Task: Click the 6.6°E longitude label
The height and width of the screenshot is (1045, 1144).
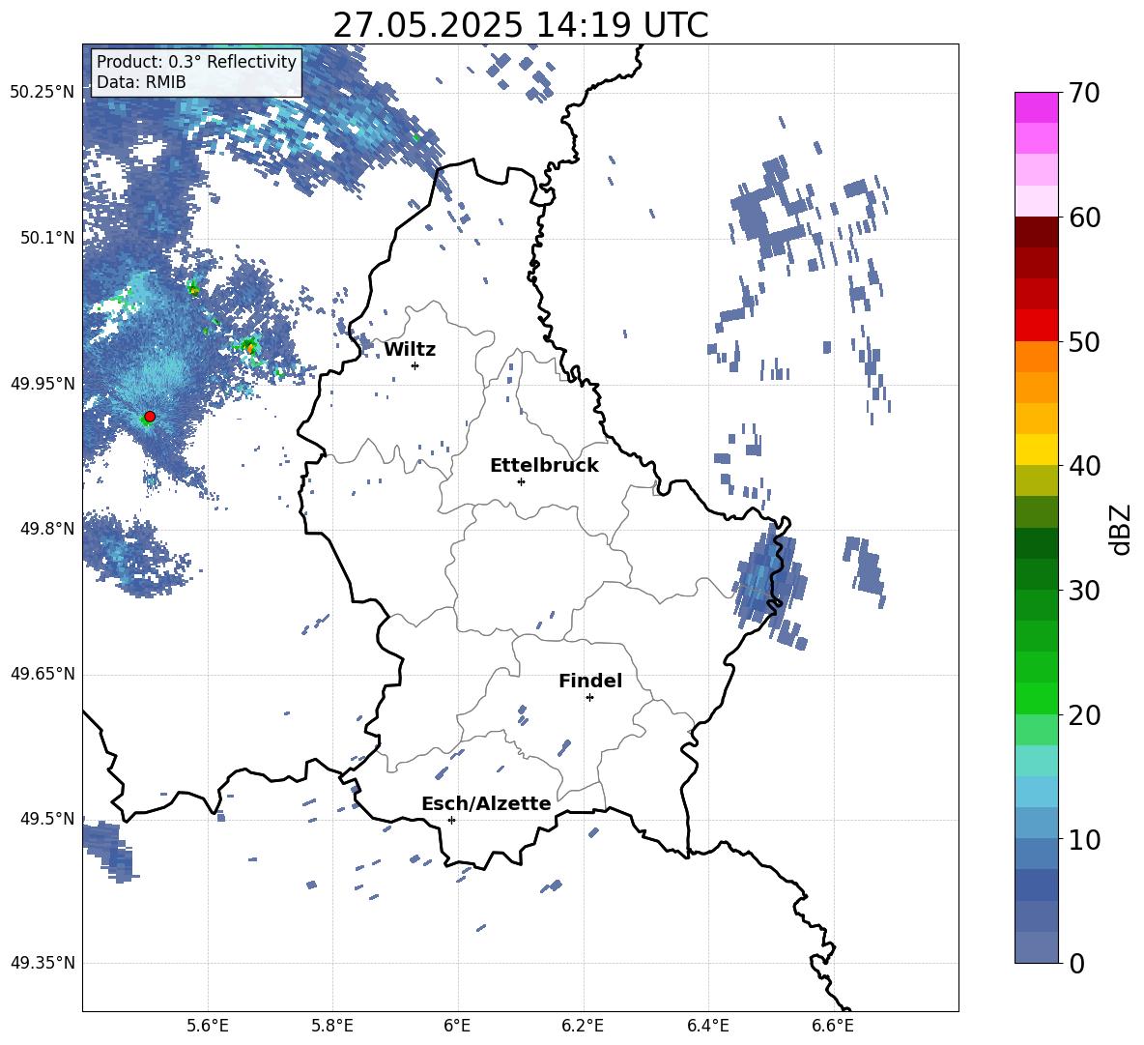Action: pos(833,1027)
